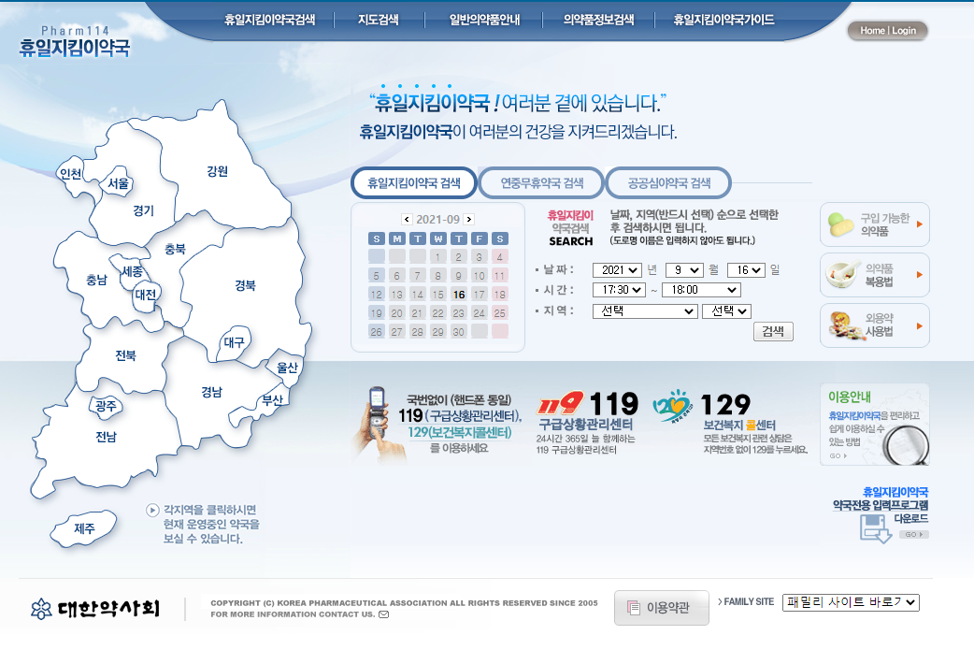This screenshot has width=974, height=664.
Task: Select the 연중무휴약국 검색 tab
Action: pos(541,182)
